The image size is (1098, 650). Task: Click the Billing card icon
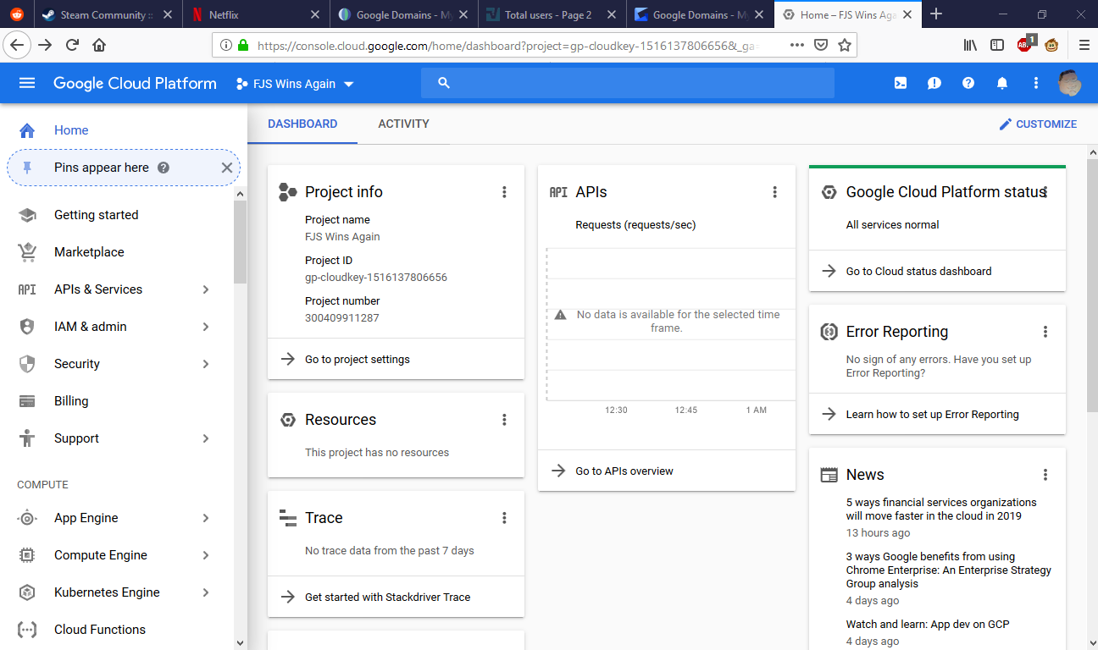pyautogui.click(x=27, y=401)
